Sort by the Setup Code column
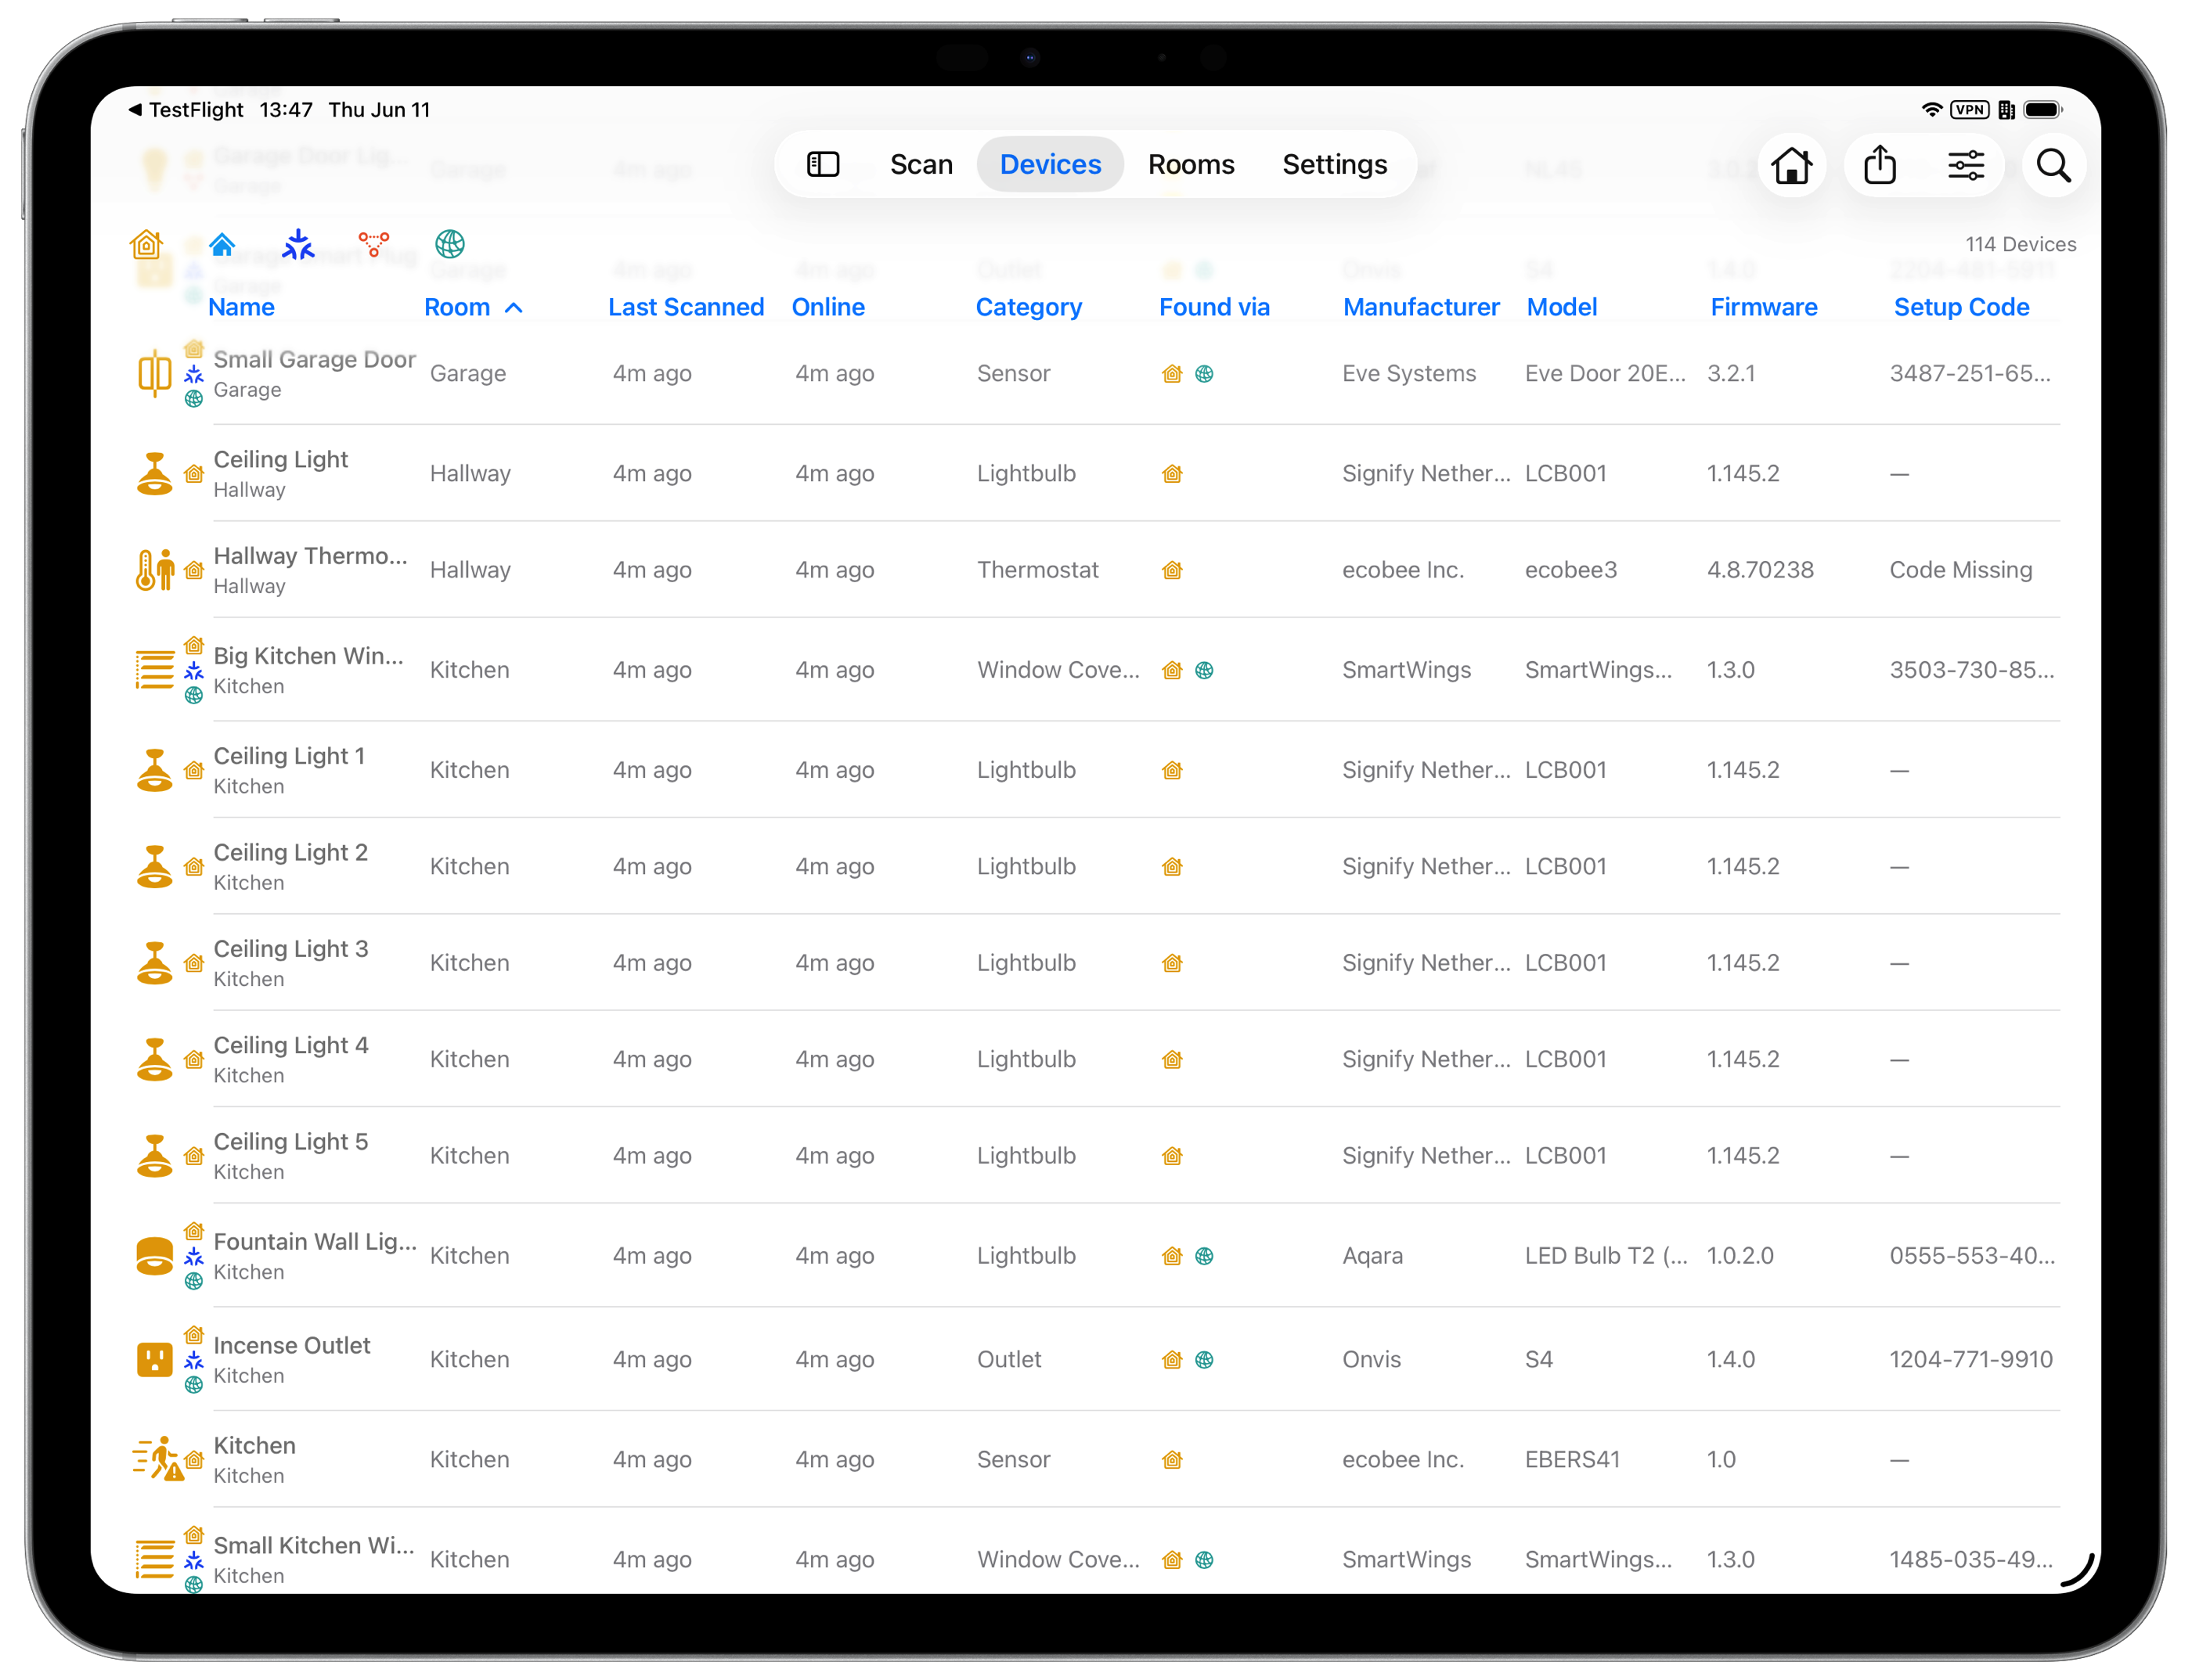 pyautogui.click(x=1961, y=307)
